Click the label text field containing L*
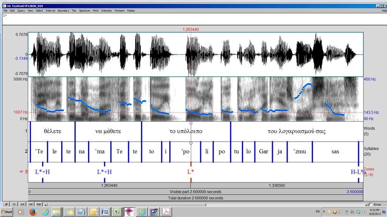This screenshot has width=387, height=217. (x=195, y=19)
